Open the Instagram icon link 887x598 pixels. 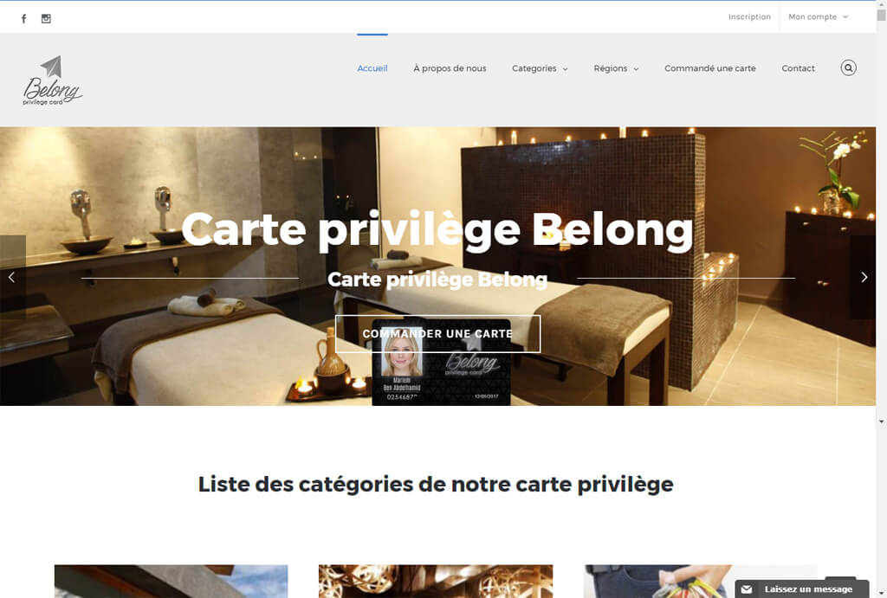tap(47, 19)
